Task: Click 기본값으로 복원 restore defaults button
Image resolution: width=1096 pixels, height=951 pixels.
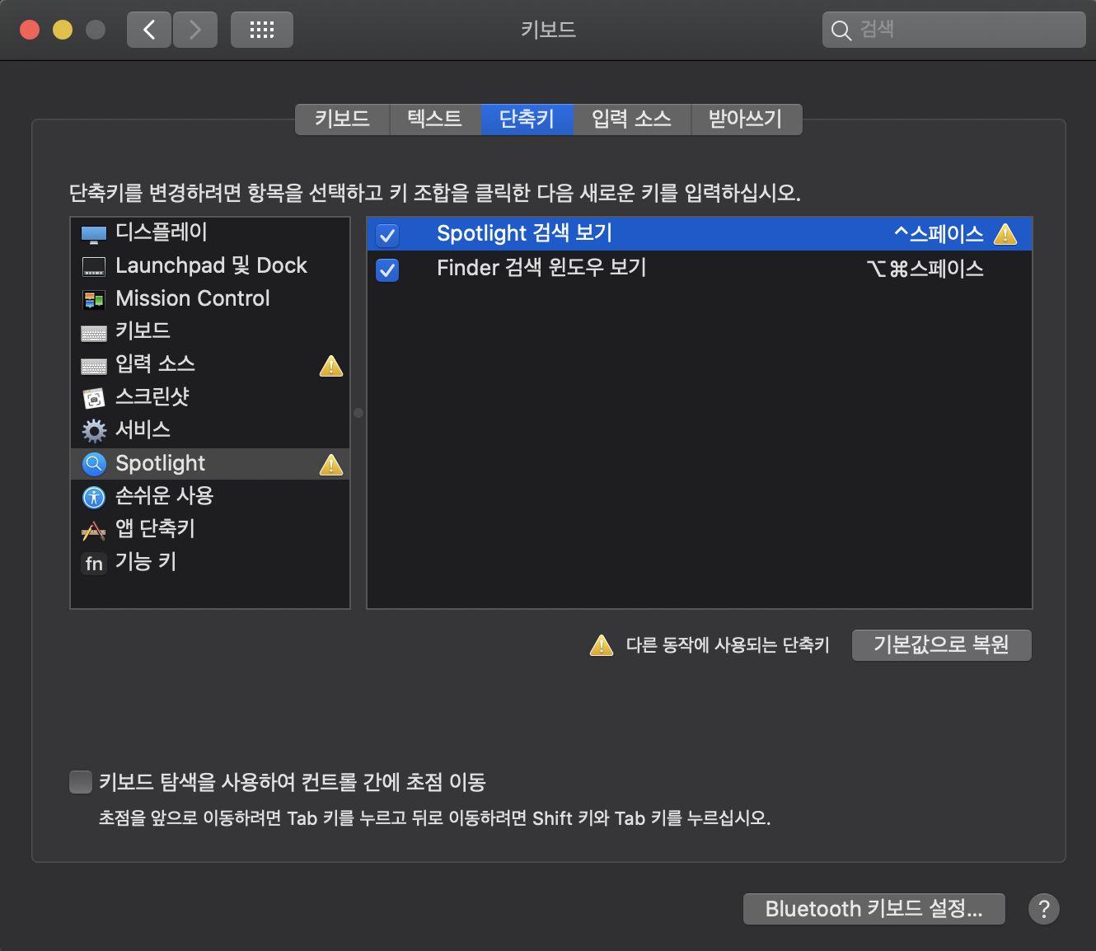Action: 941,644
